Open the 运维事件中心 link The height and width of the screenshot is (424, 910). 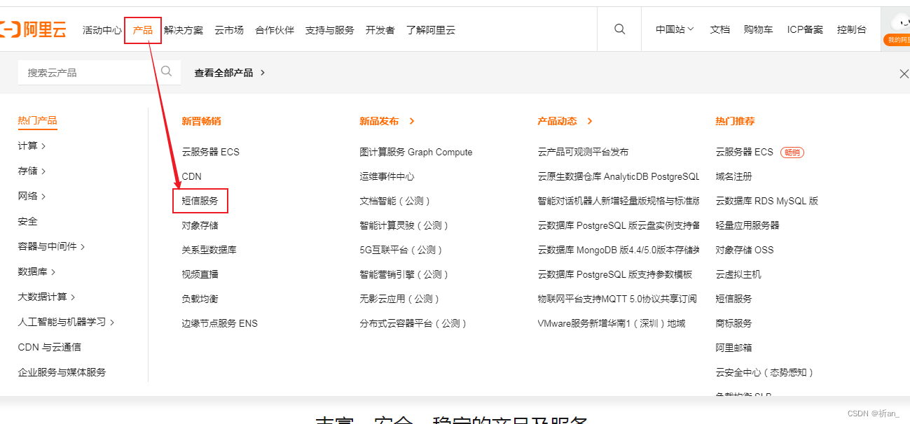pos(387,176)
